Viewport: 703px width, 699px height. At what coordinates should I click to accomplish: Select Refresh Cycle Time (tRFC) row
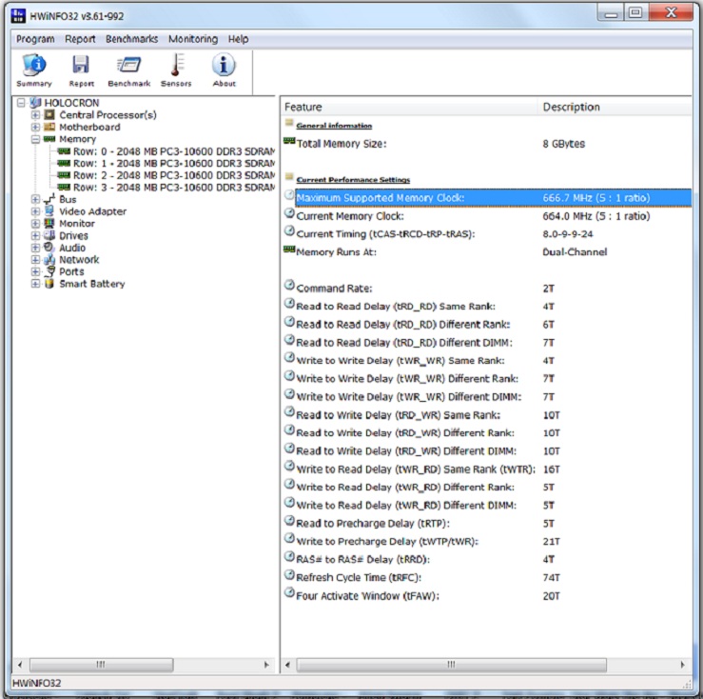click(x=486, y=578)
